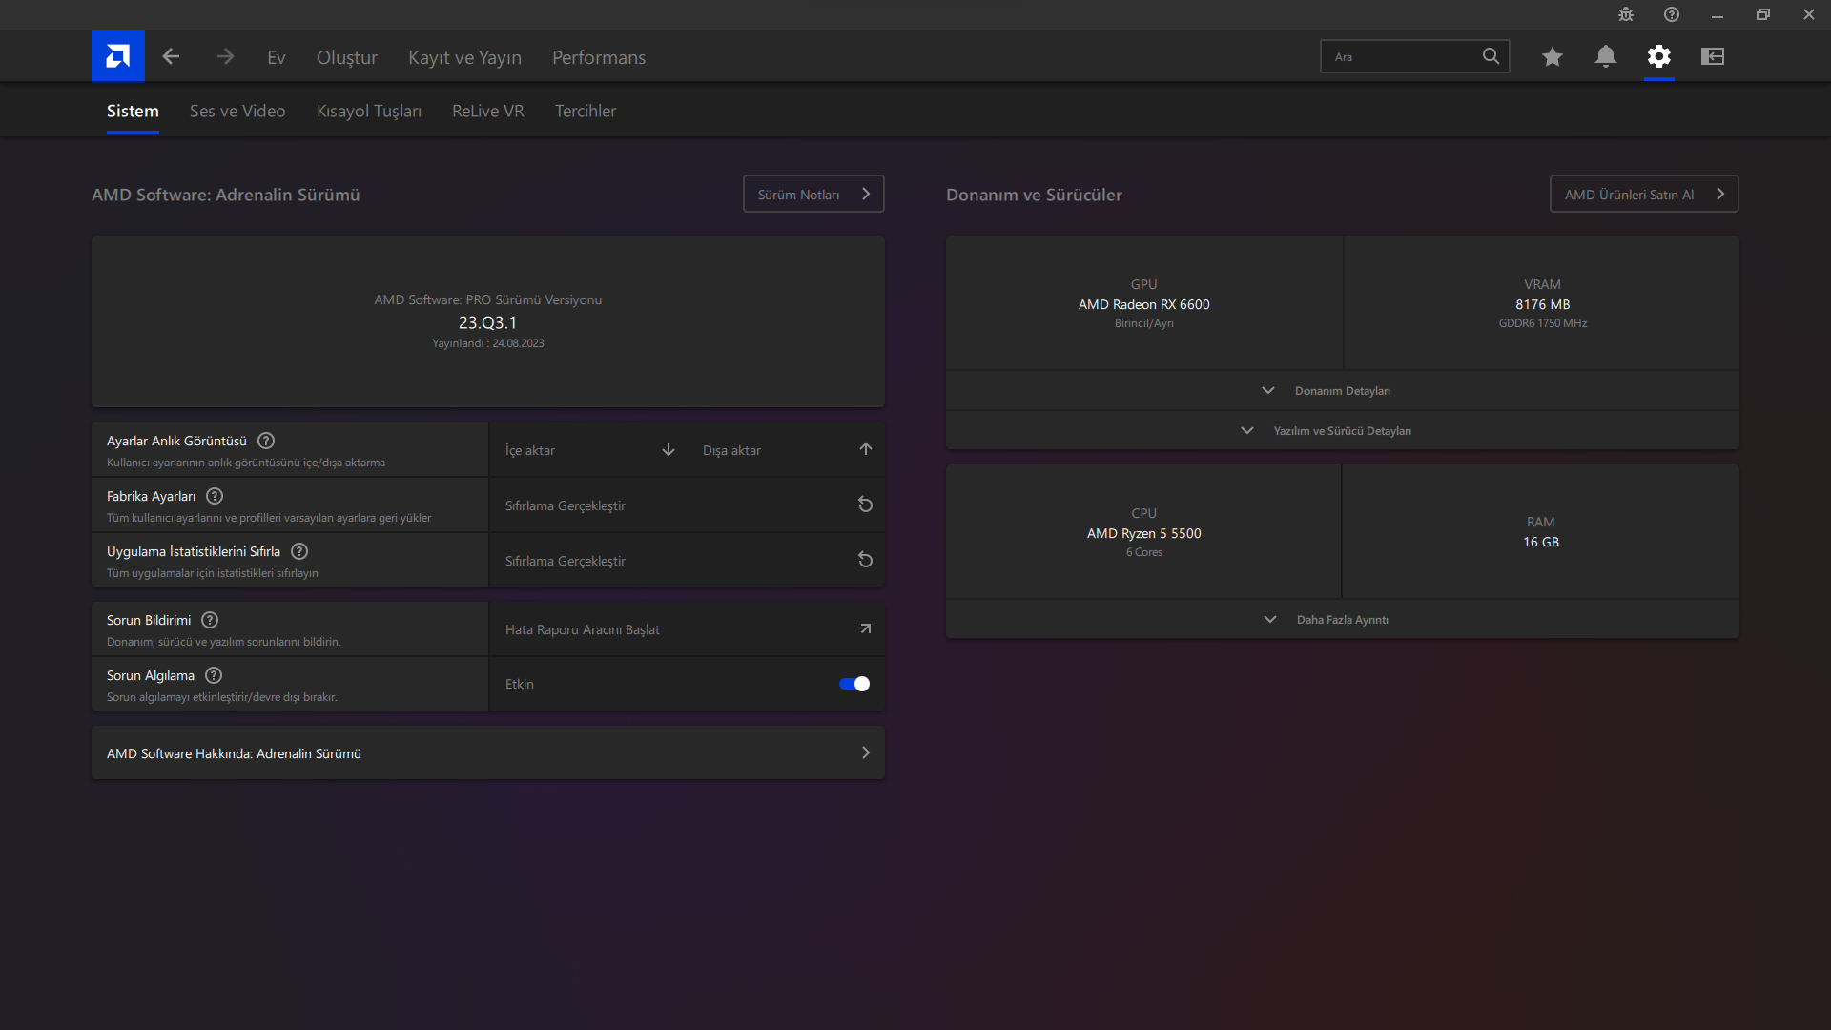
Task: Open Sürüm Notları button
Action: pos(813,194)
